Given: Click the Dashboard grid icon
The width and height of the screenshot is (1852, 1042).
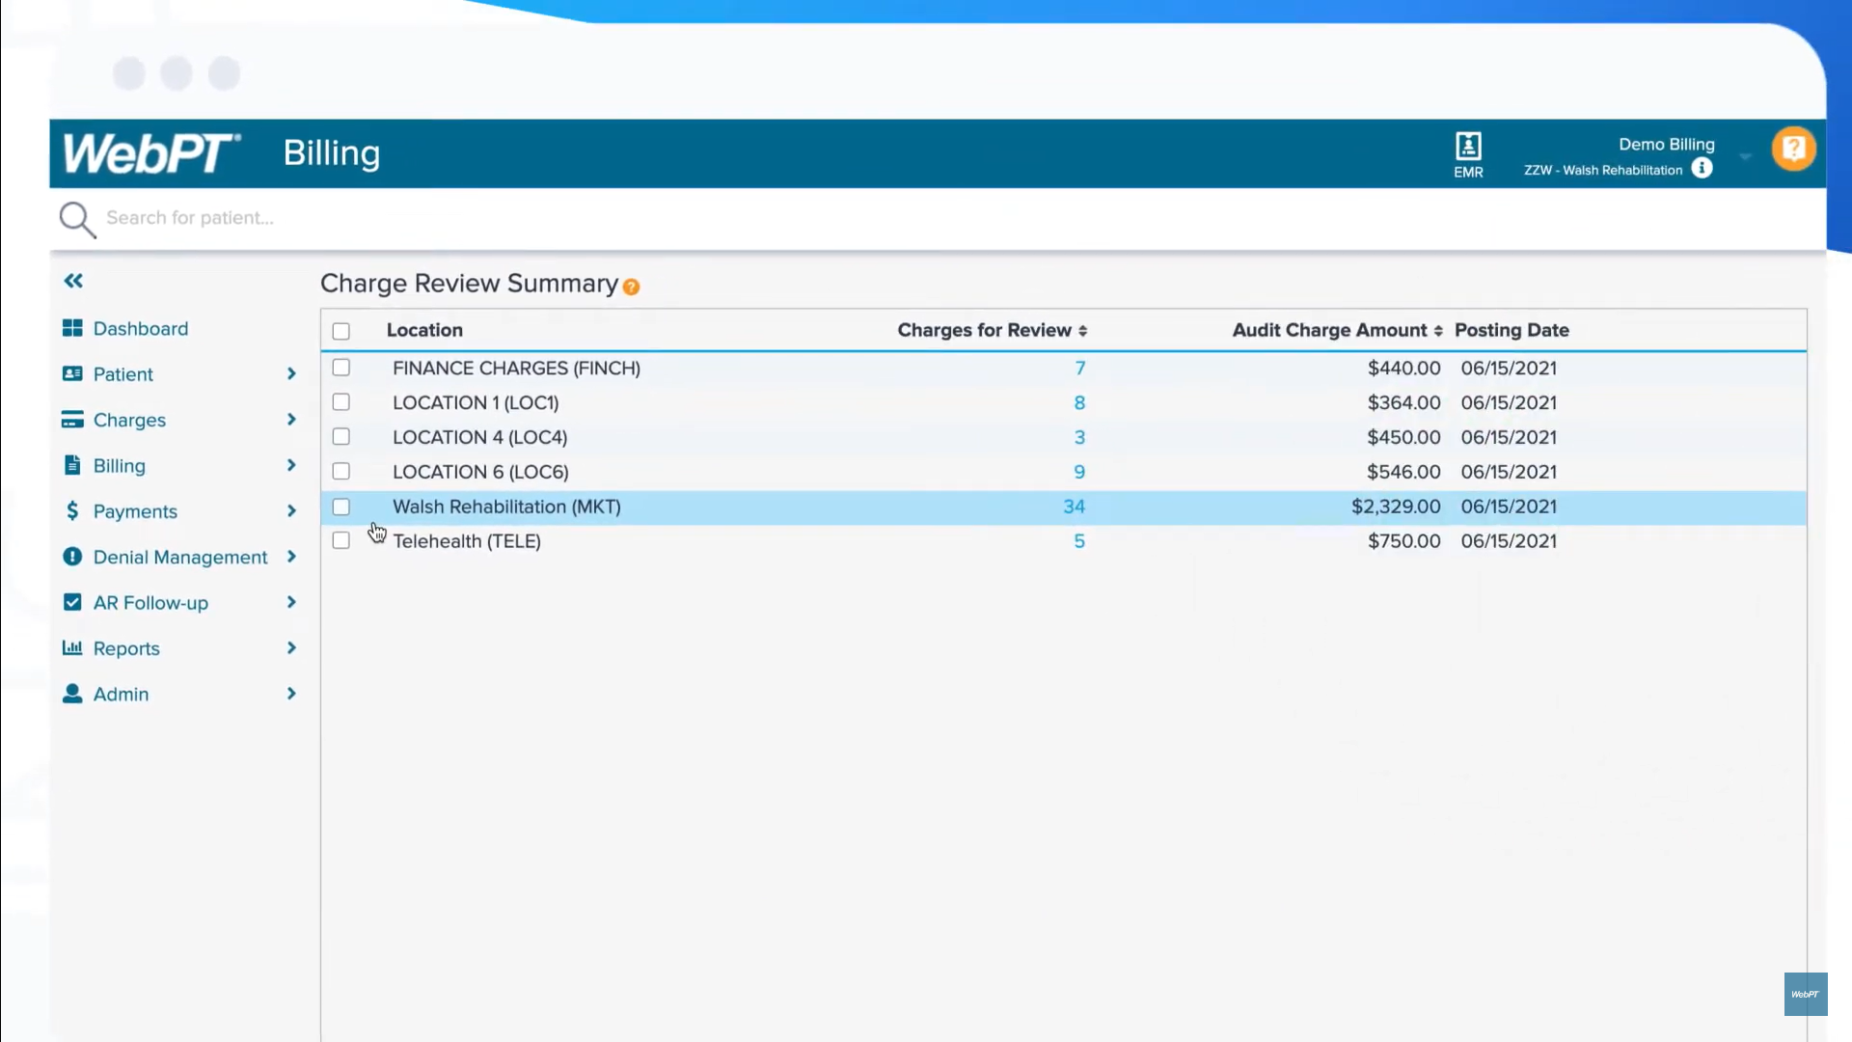Looking at the screenshot, I should point(72,328).
